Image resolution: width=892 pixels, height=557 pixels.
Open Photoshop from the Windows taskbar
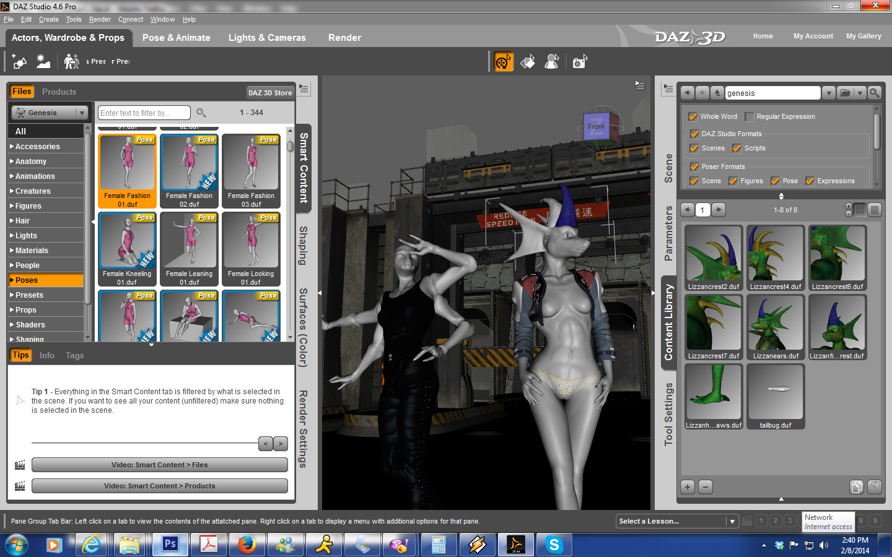pyautogui.click(x=170, y=545)
